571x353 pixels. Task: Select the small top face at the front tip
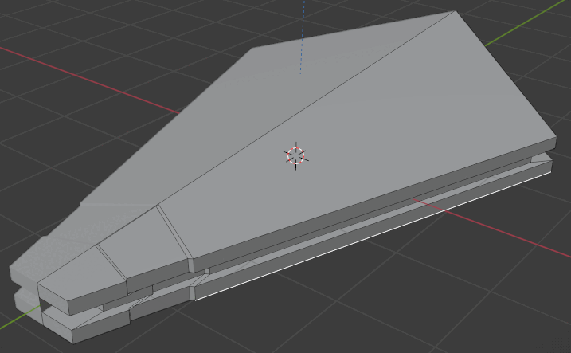82,273
